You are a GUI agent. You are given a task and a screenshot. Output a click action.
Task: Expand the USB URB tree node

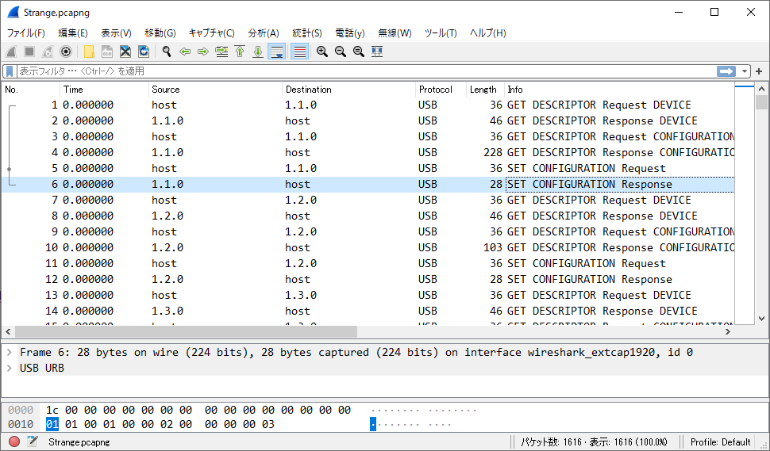[10, 368]
